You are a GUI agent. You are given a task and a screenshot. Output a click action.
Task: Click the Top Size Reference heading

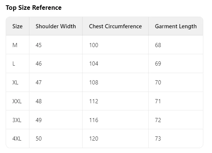pos(34,8)
